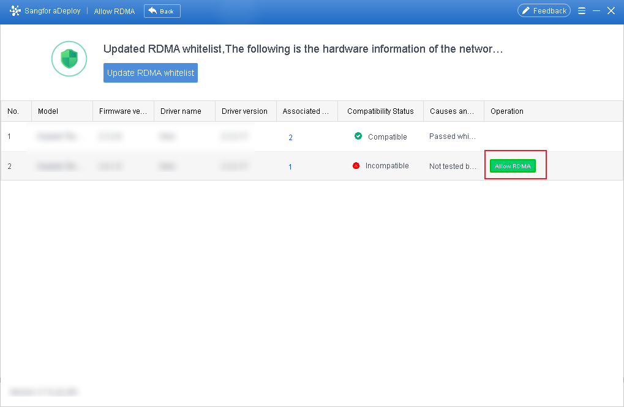
Task: Click the Driver version column header
Action: coord(246,111)
